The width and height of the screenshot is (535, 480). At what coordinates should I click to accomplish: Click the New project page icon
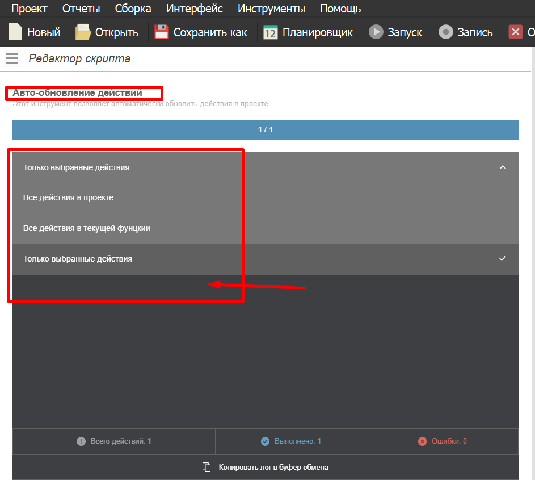pyautogui.click(x=15, y=32)
